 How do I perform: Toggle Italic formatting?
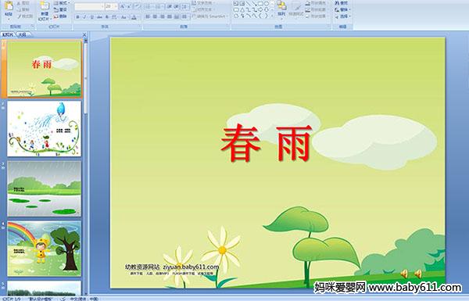(84, 17)
